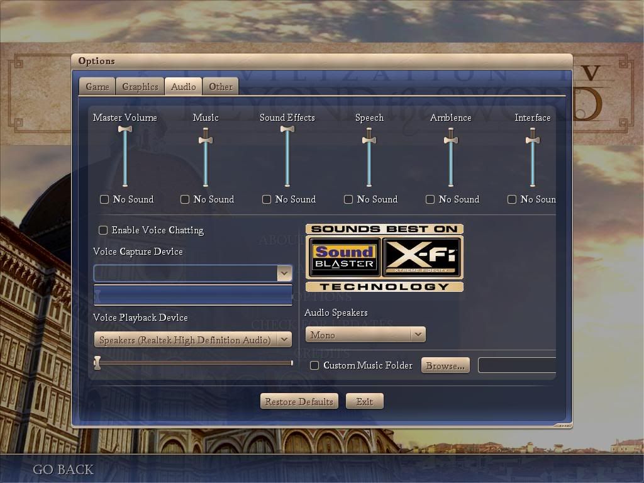Enable No Sound for Ambience
The height and width of the screenshot is (483, 644).
pyautogui.click(x=430, y=199)
